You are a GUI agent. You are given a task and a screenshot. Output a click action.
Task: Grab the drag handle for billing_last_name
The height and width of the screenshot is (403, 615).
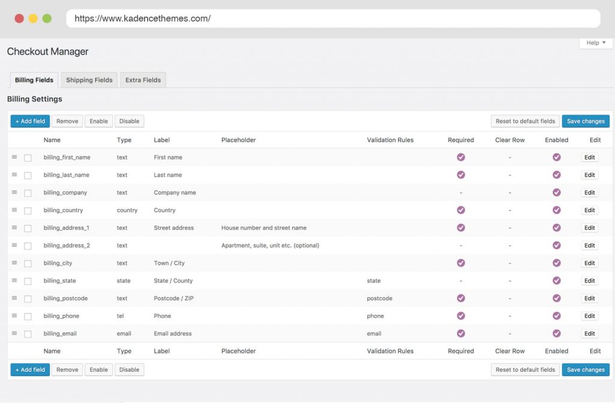14,175
